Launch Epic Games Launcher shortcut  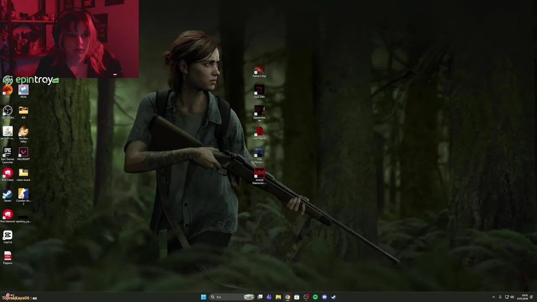coord(8,155)
